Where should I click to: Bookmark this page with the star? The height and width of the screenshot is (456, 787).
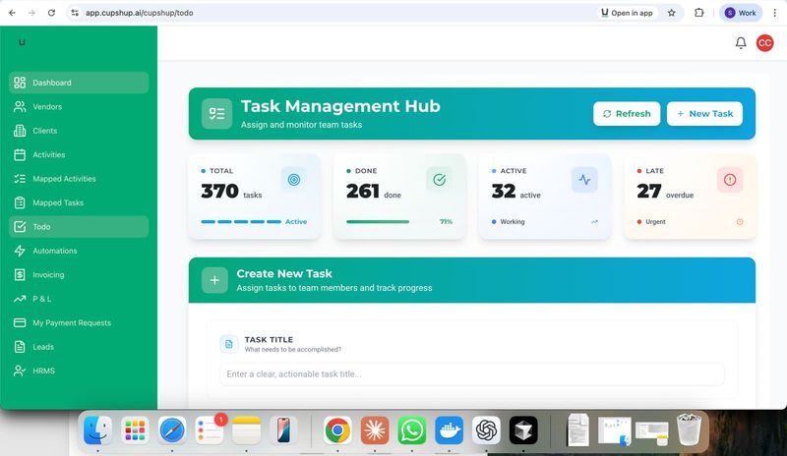tap(672, 13)
